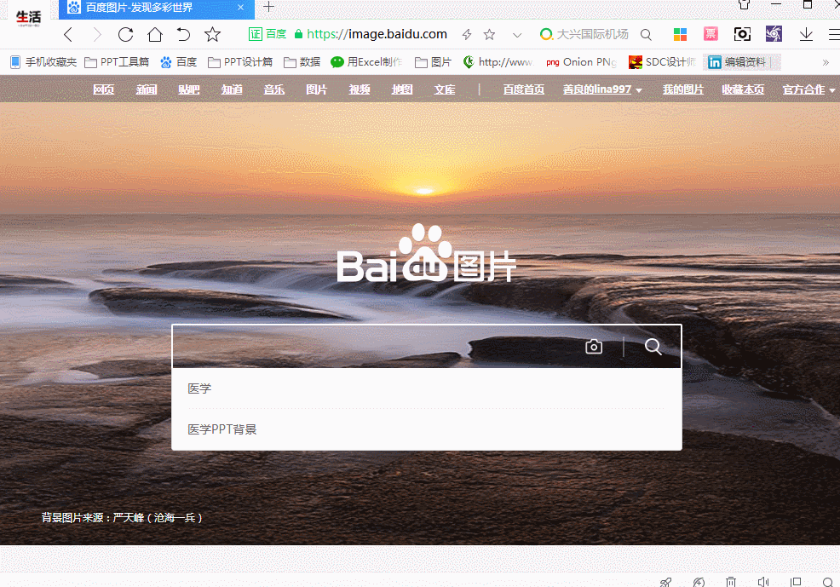Image resolution: width=840 pixels, height=587 pixels.
Task: Open the downloads arrow icon in toolbar
Action: [806, 34]
